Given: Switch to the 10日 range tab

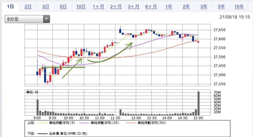Looking at the screenshot, I should pyautogui.click(x=81, y=7).
